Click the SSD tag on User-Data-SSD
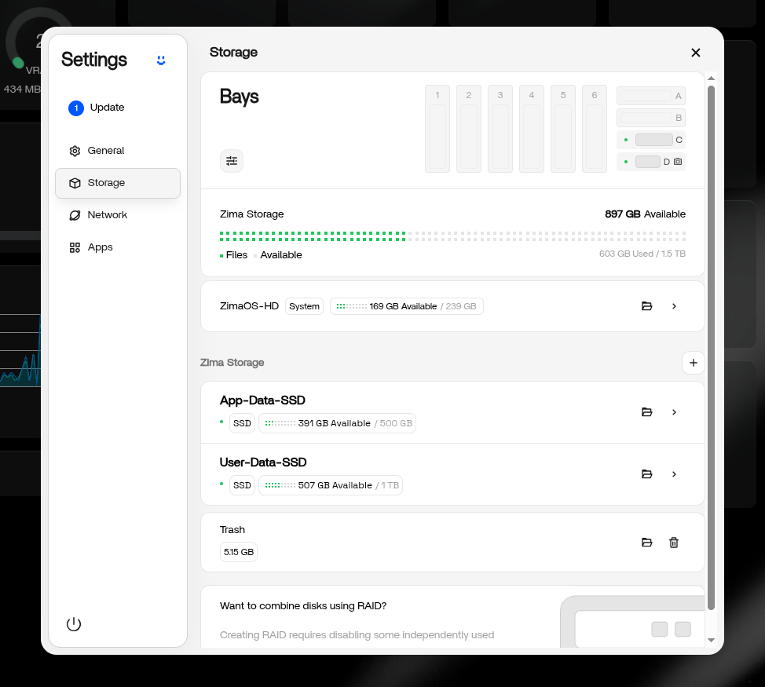This screenshot has width=765, height=687. 242,485
